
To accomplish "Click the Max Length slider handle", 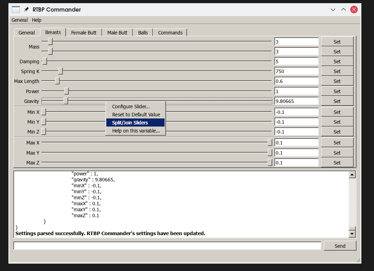I will [57, 81].
